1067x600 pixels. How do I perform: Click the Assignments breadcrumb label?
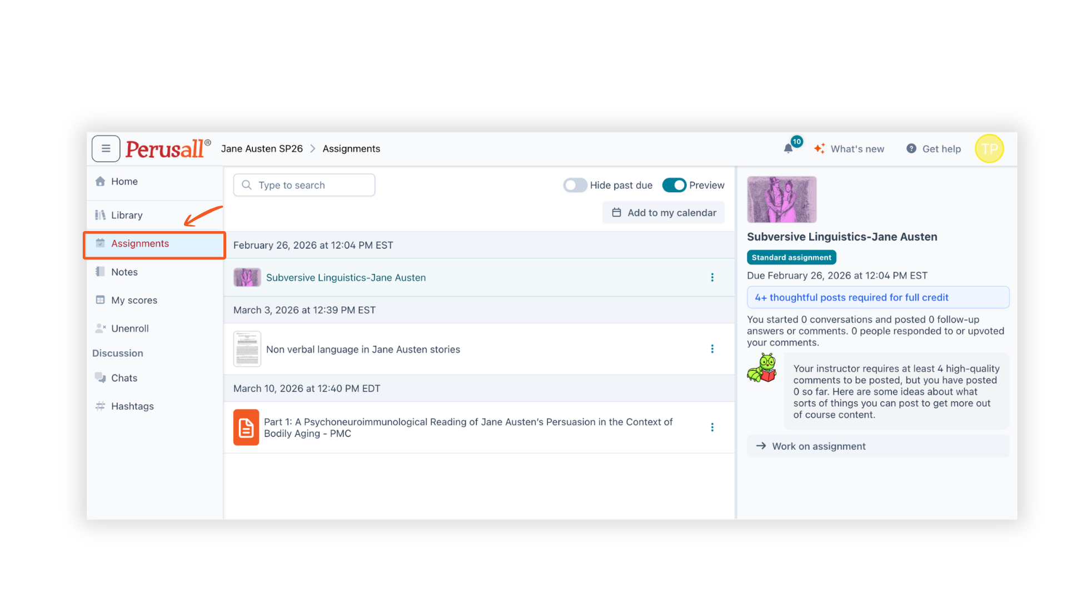coord(351,149)
